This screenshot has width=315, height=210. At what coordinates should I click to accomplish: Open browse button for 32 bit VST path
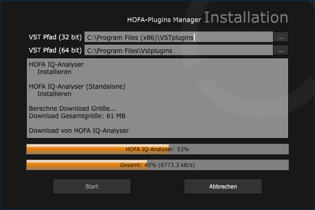click(x=281, y=37)
